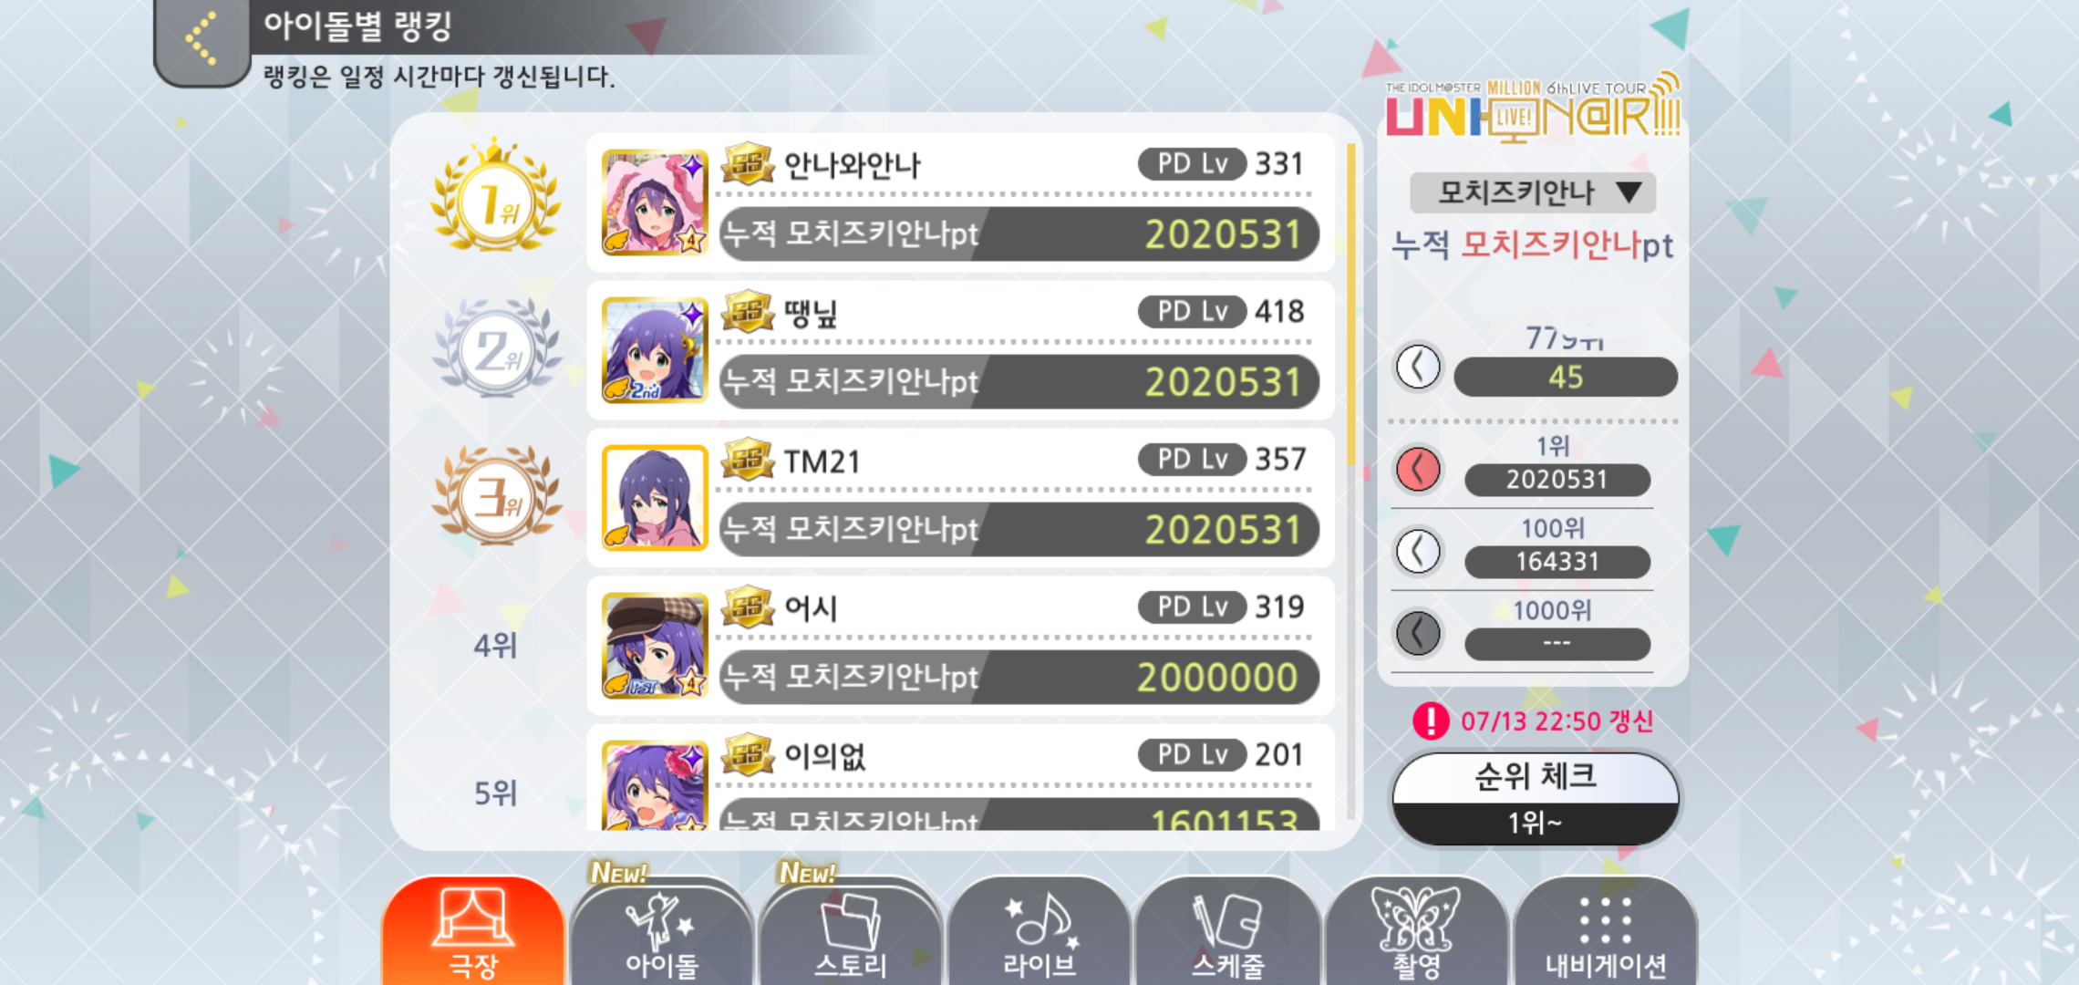Open the 스토리 story menu
2079x985 pixels.
pyautogui.click(x=851, y=931)
